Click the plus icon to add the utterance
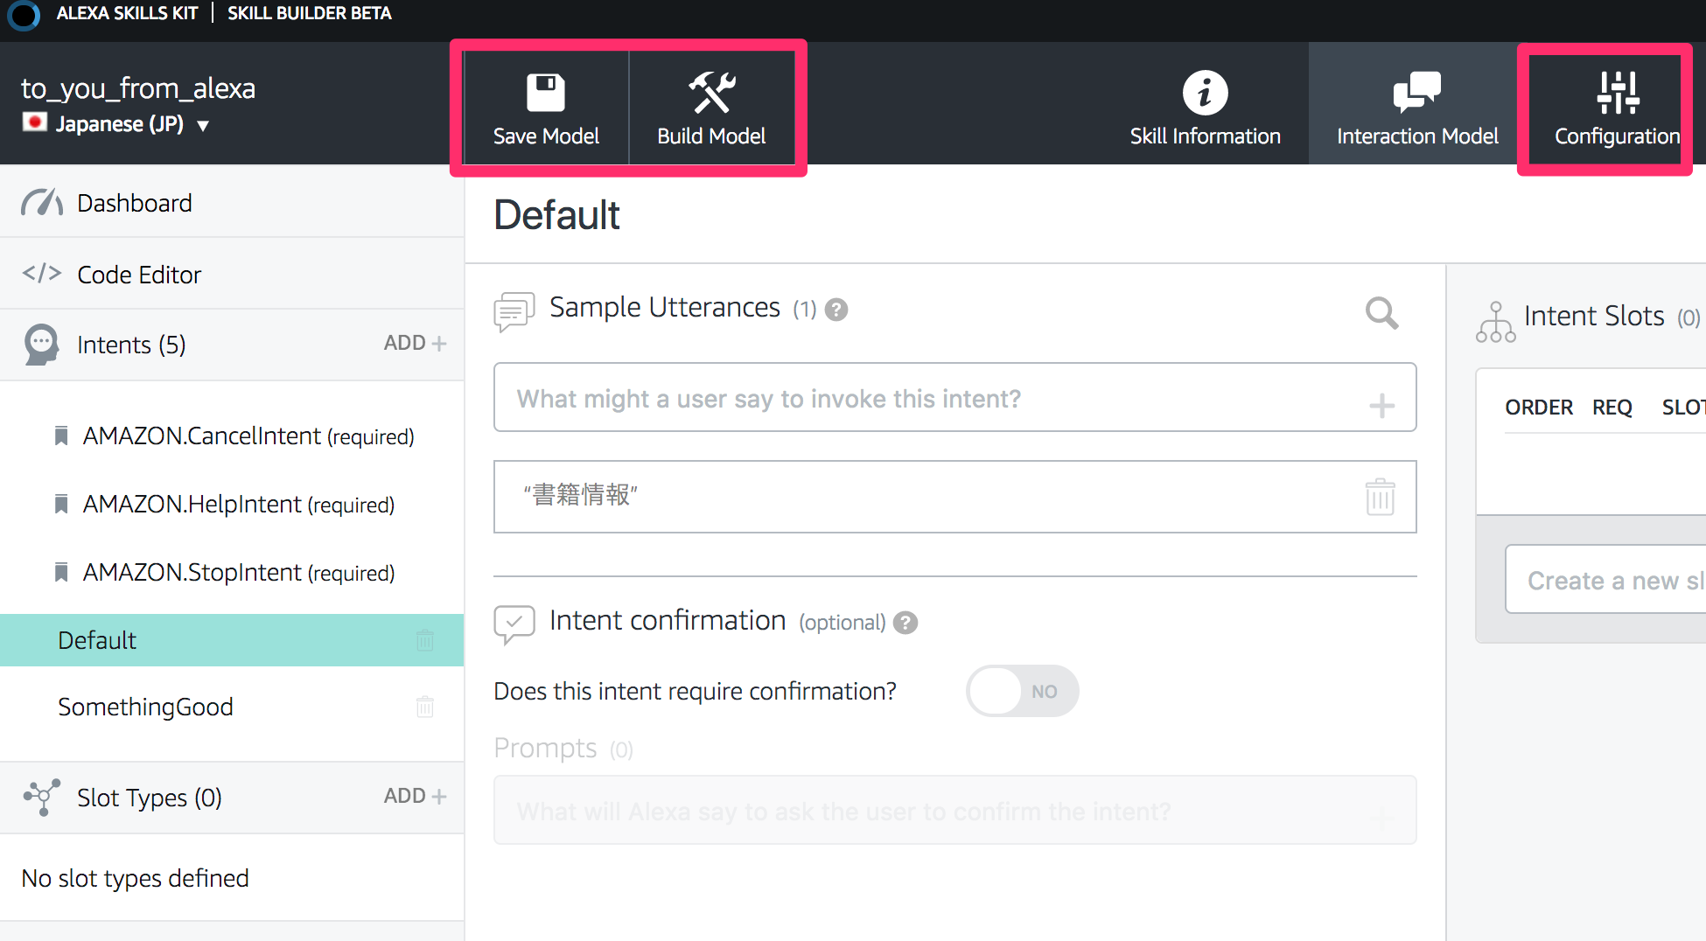The width and height of the screenshot is (1706, 941). (1381, 405)
